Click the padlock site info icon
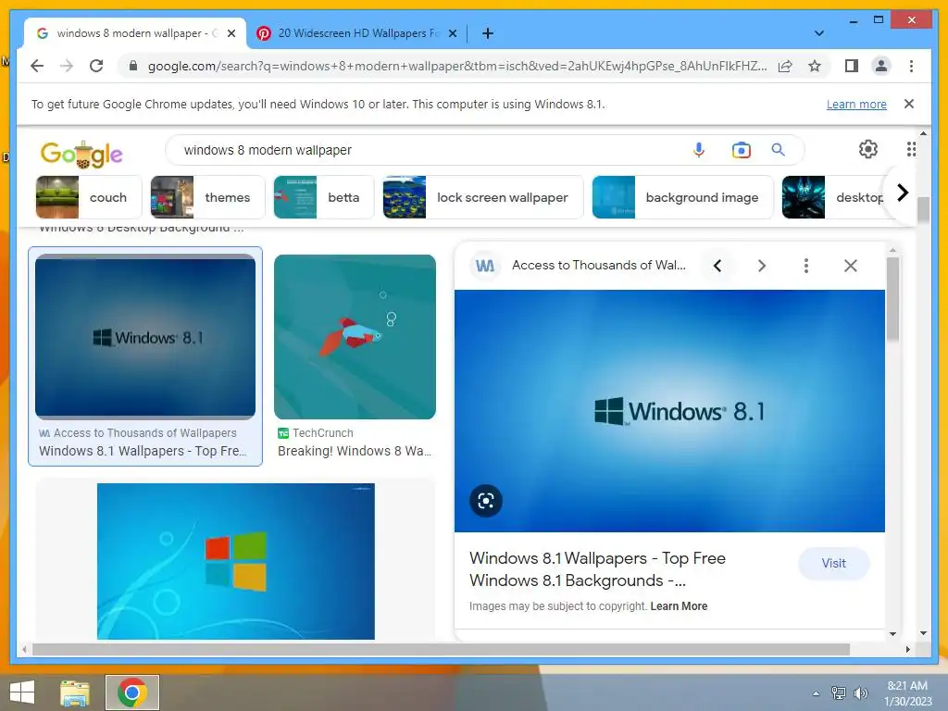 point(133,66)
